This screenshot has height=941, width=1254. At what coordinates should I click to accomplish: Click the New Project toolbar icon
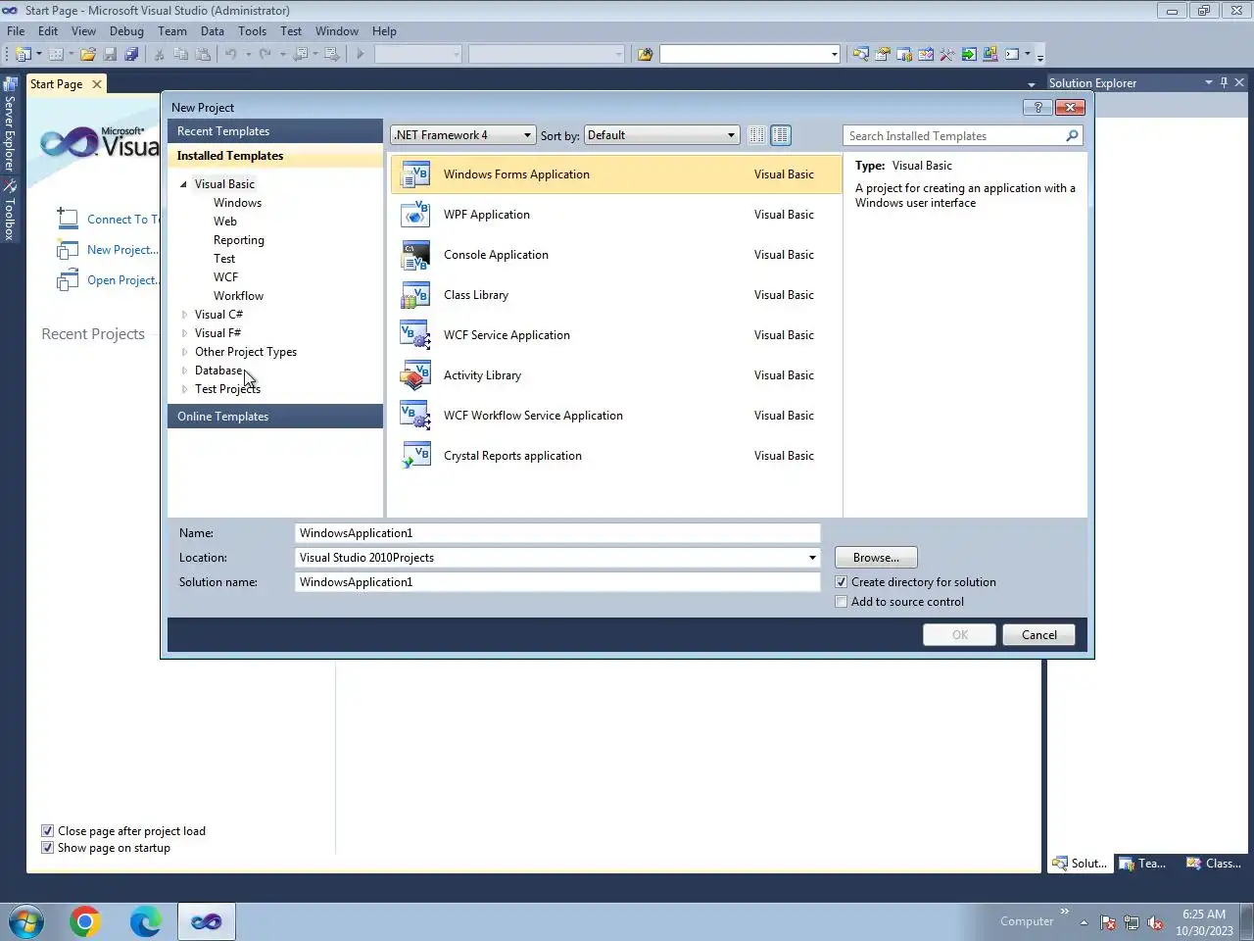[23, 54]
